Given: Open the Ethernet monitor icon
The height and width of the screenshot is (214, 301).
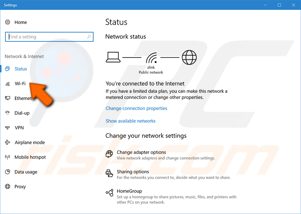Looking at the screenshot, I should coord(8,98).
